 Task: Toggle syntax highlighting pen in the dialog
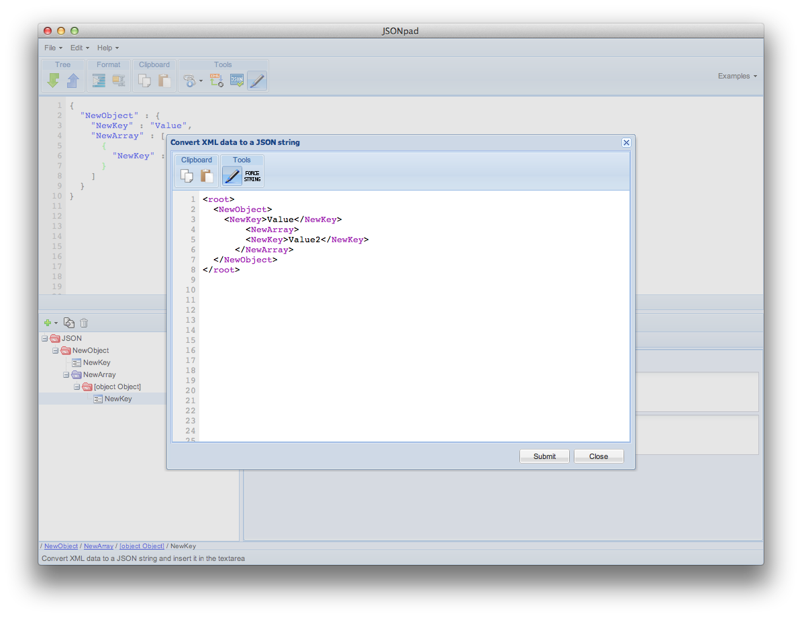coord(232,176)
